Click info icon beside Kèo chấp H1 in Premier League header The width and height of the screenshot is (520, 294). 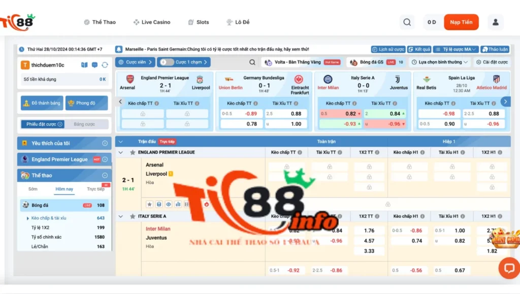click(422, 152)
